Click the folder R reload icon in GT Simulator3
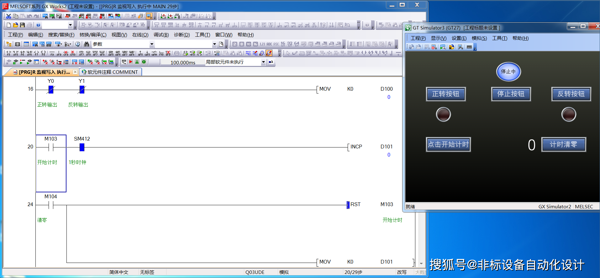Screen dimensions: 600x278 coord(451,47)
